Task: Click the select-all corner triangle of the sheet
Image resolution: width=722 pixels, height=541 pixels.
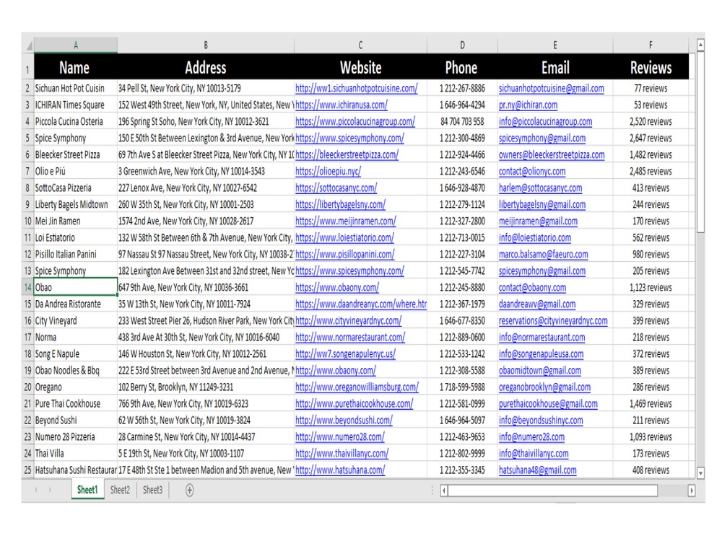Action: pyautogui.click(x=29, y=45)
